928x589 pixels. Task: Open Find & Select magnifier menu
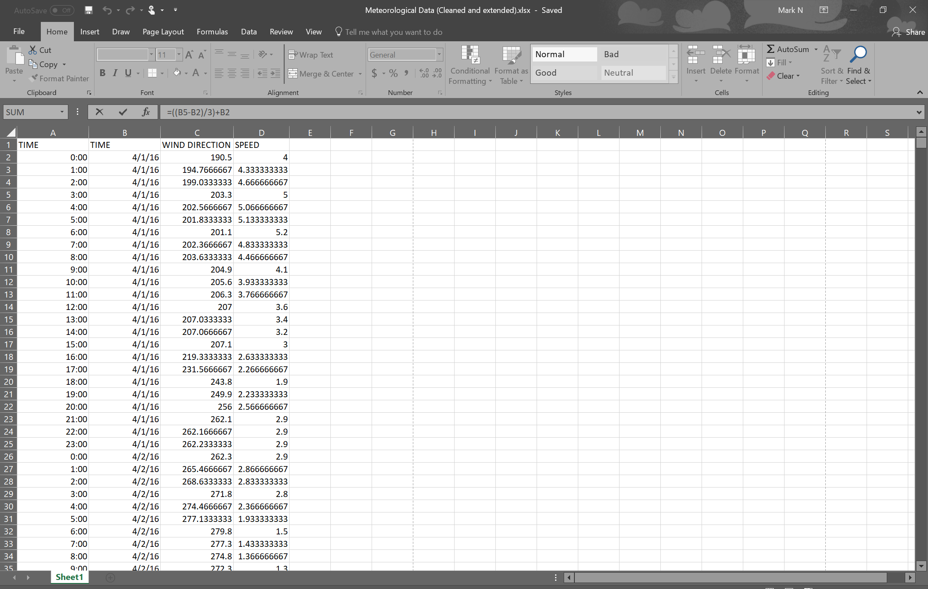point(859,65)
